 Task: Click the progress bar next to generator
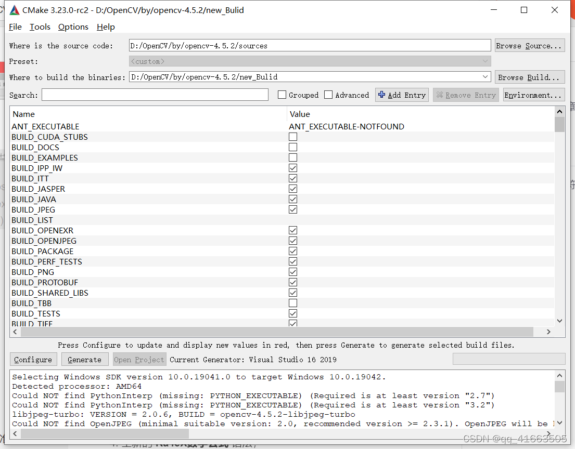509,359
